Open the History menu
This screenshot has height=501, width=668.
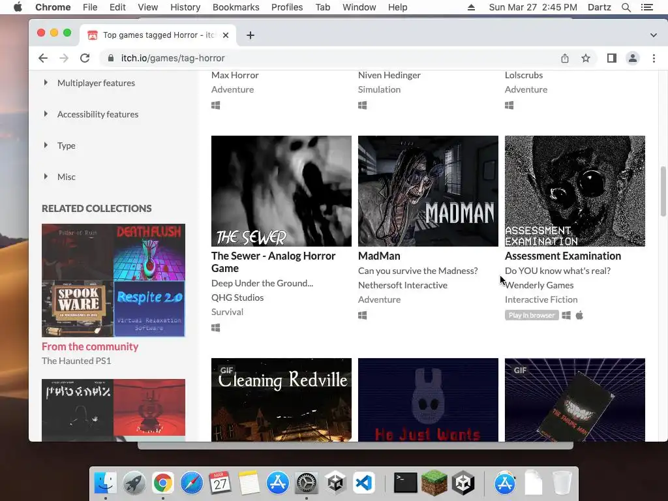(185, 7)
